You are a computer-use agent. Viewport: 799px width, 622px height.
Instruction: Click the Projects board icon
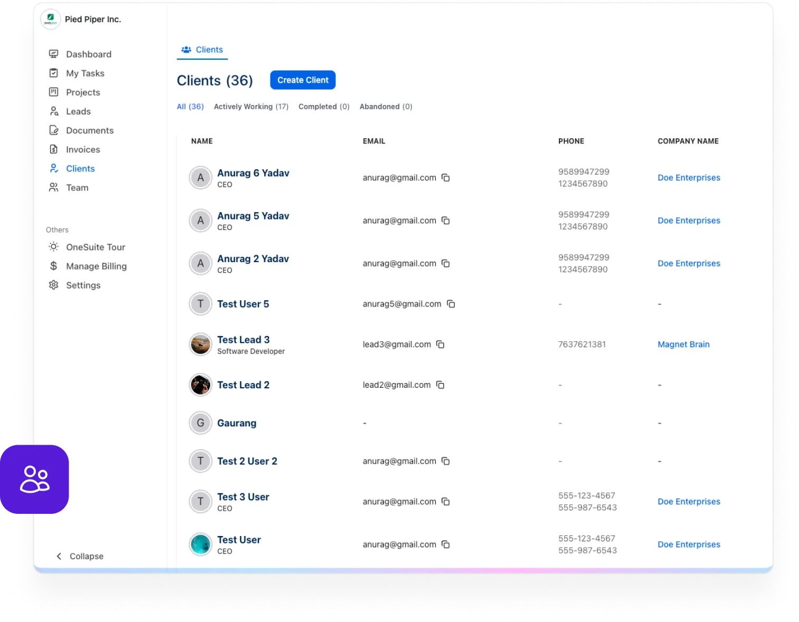click(53, 92)
